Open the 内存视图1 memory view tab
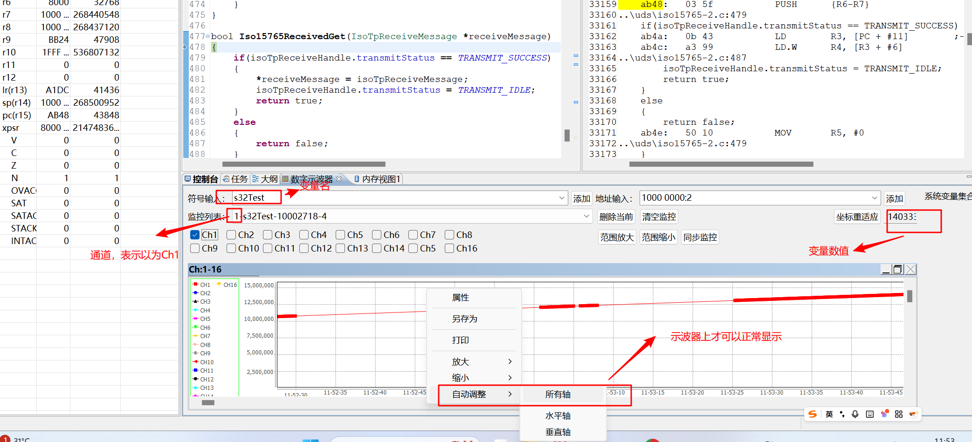The height and width of the screenshot is (442, 972). click(377, 179)
